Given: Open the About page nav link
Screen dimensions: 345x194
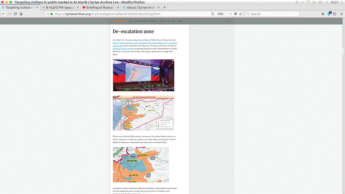Looking at the screenshot, I should (x=131, y=21).
